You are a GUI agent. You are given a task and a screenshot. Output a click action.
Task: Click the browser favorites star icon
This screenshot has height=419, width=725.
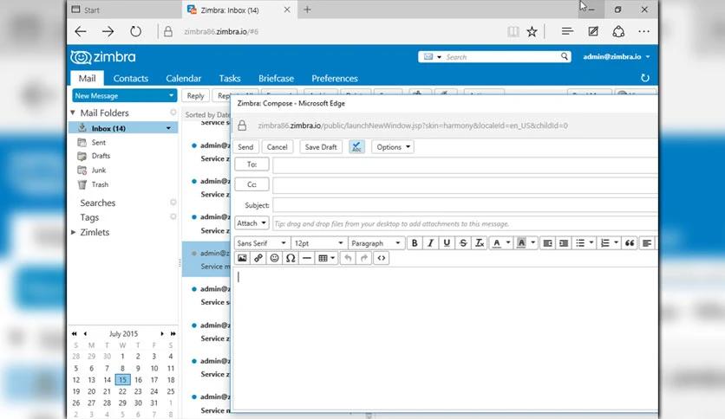pyautogui.click(x=532, y=31)
